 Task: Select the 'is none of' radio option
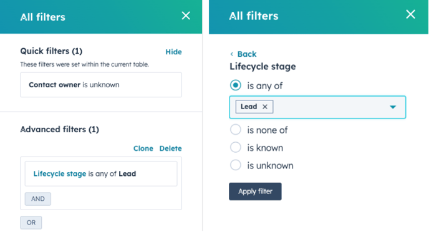pos(236,130)
